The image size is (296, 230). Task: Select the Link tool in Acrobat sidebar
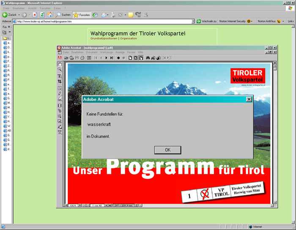click(x=60, y=111)
